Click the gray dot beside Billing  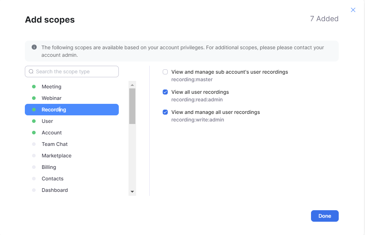click(x=34, y=167)
